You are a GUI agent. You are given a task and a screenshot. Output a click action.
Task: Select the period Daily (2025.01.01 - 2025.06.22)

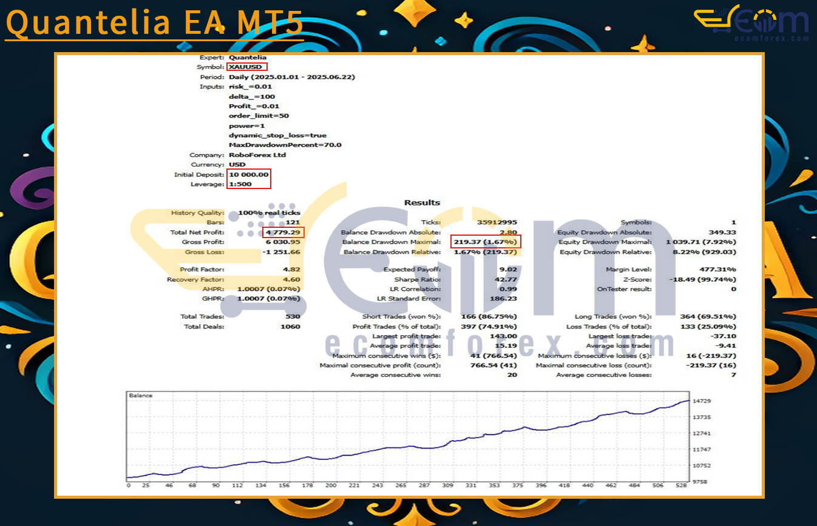click(x=292, y=77)
